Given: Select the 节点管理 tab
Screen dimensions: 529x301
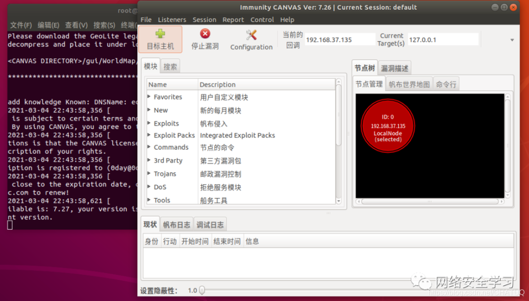Looking at the screenshot, I should pyautogui.click(x=369, y=84).
